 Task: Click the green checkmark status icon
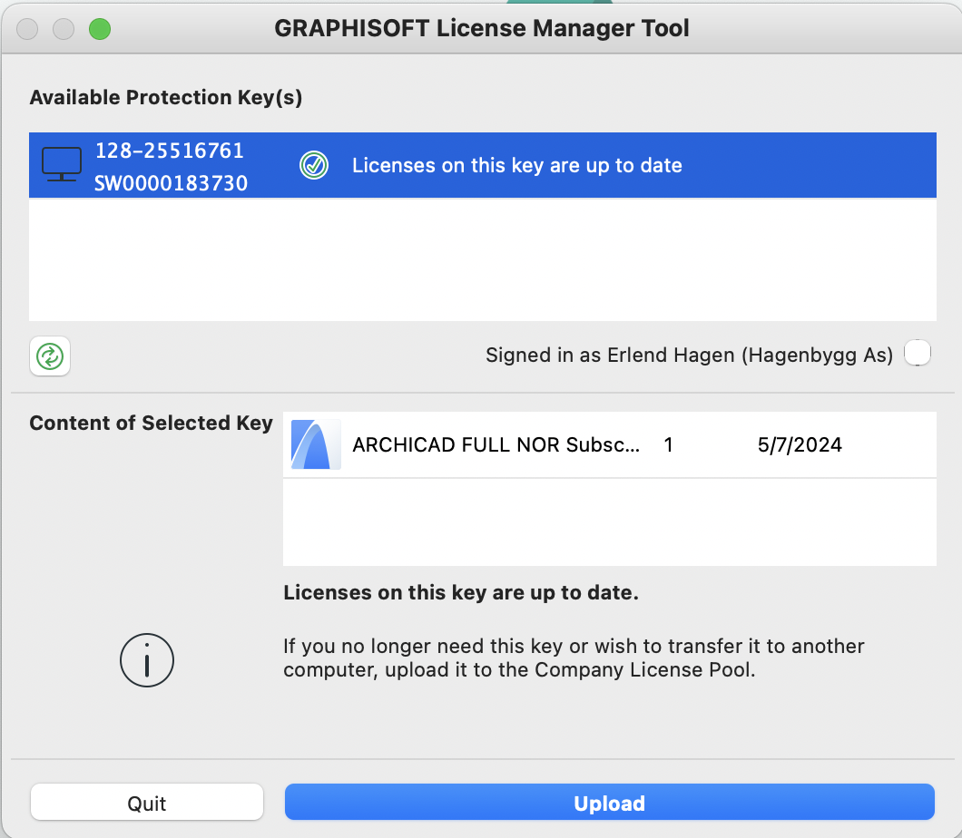tap(313, 165)
